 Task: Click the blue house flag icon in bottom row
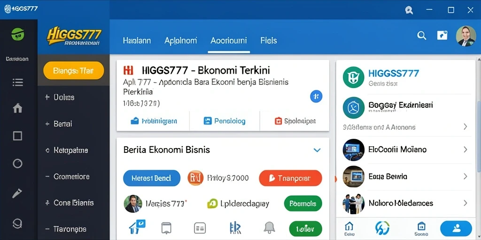137,228
